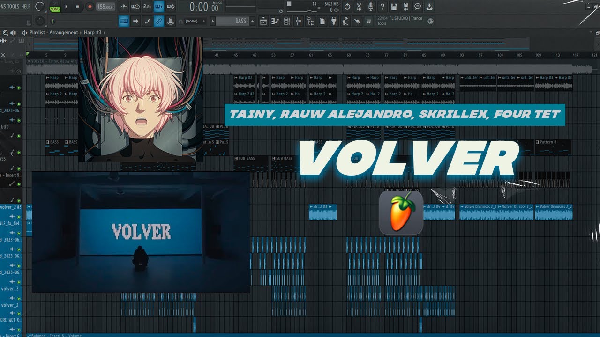The width and height of the screenshot is (600, 337).
Task: Click the undo history circular arrow icon
Action: (x=347, y=7)
